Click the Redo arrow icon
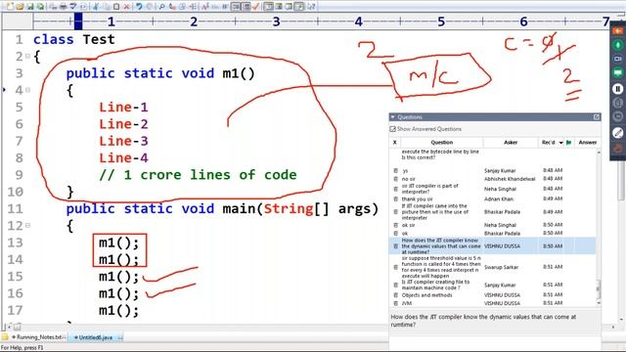The width and height of the screenshot is (626, 352). [x=150, y=7]
